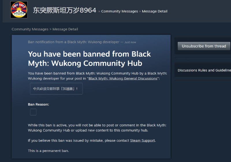This screenshot has height=162, width=231.
Task: Go to Community Messages in header breadcrumb
Action: coord(120,11)
